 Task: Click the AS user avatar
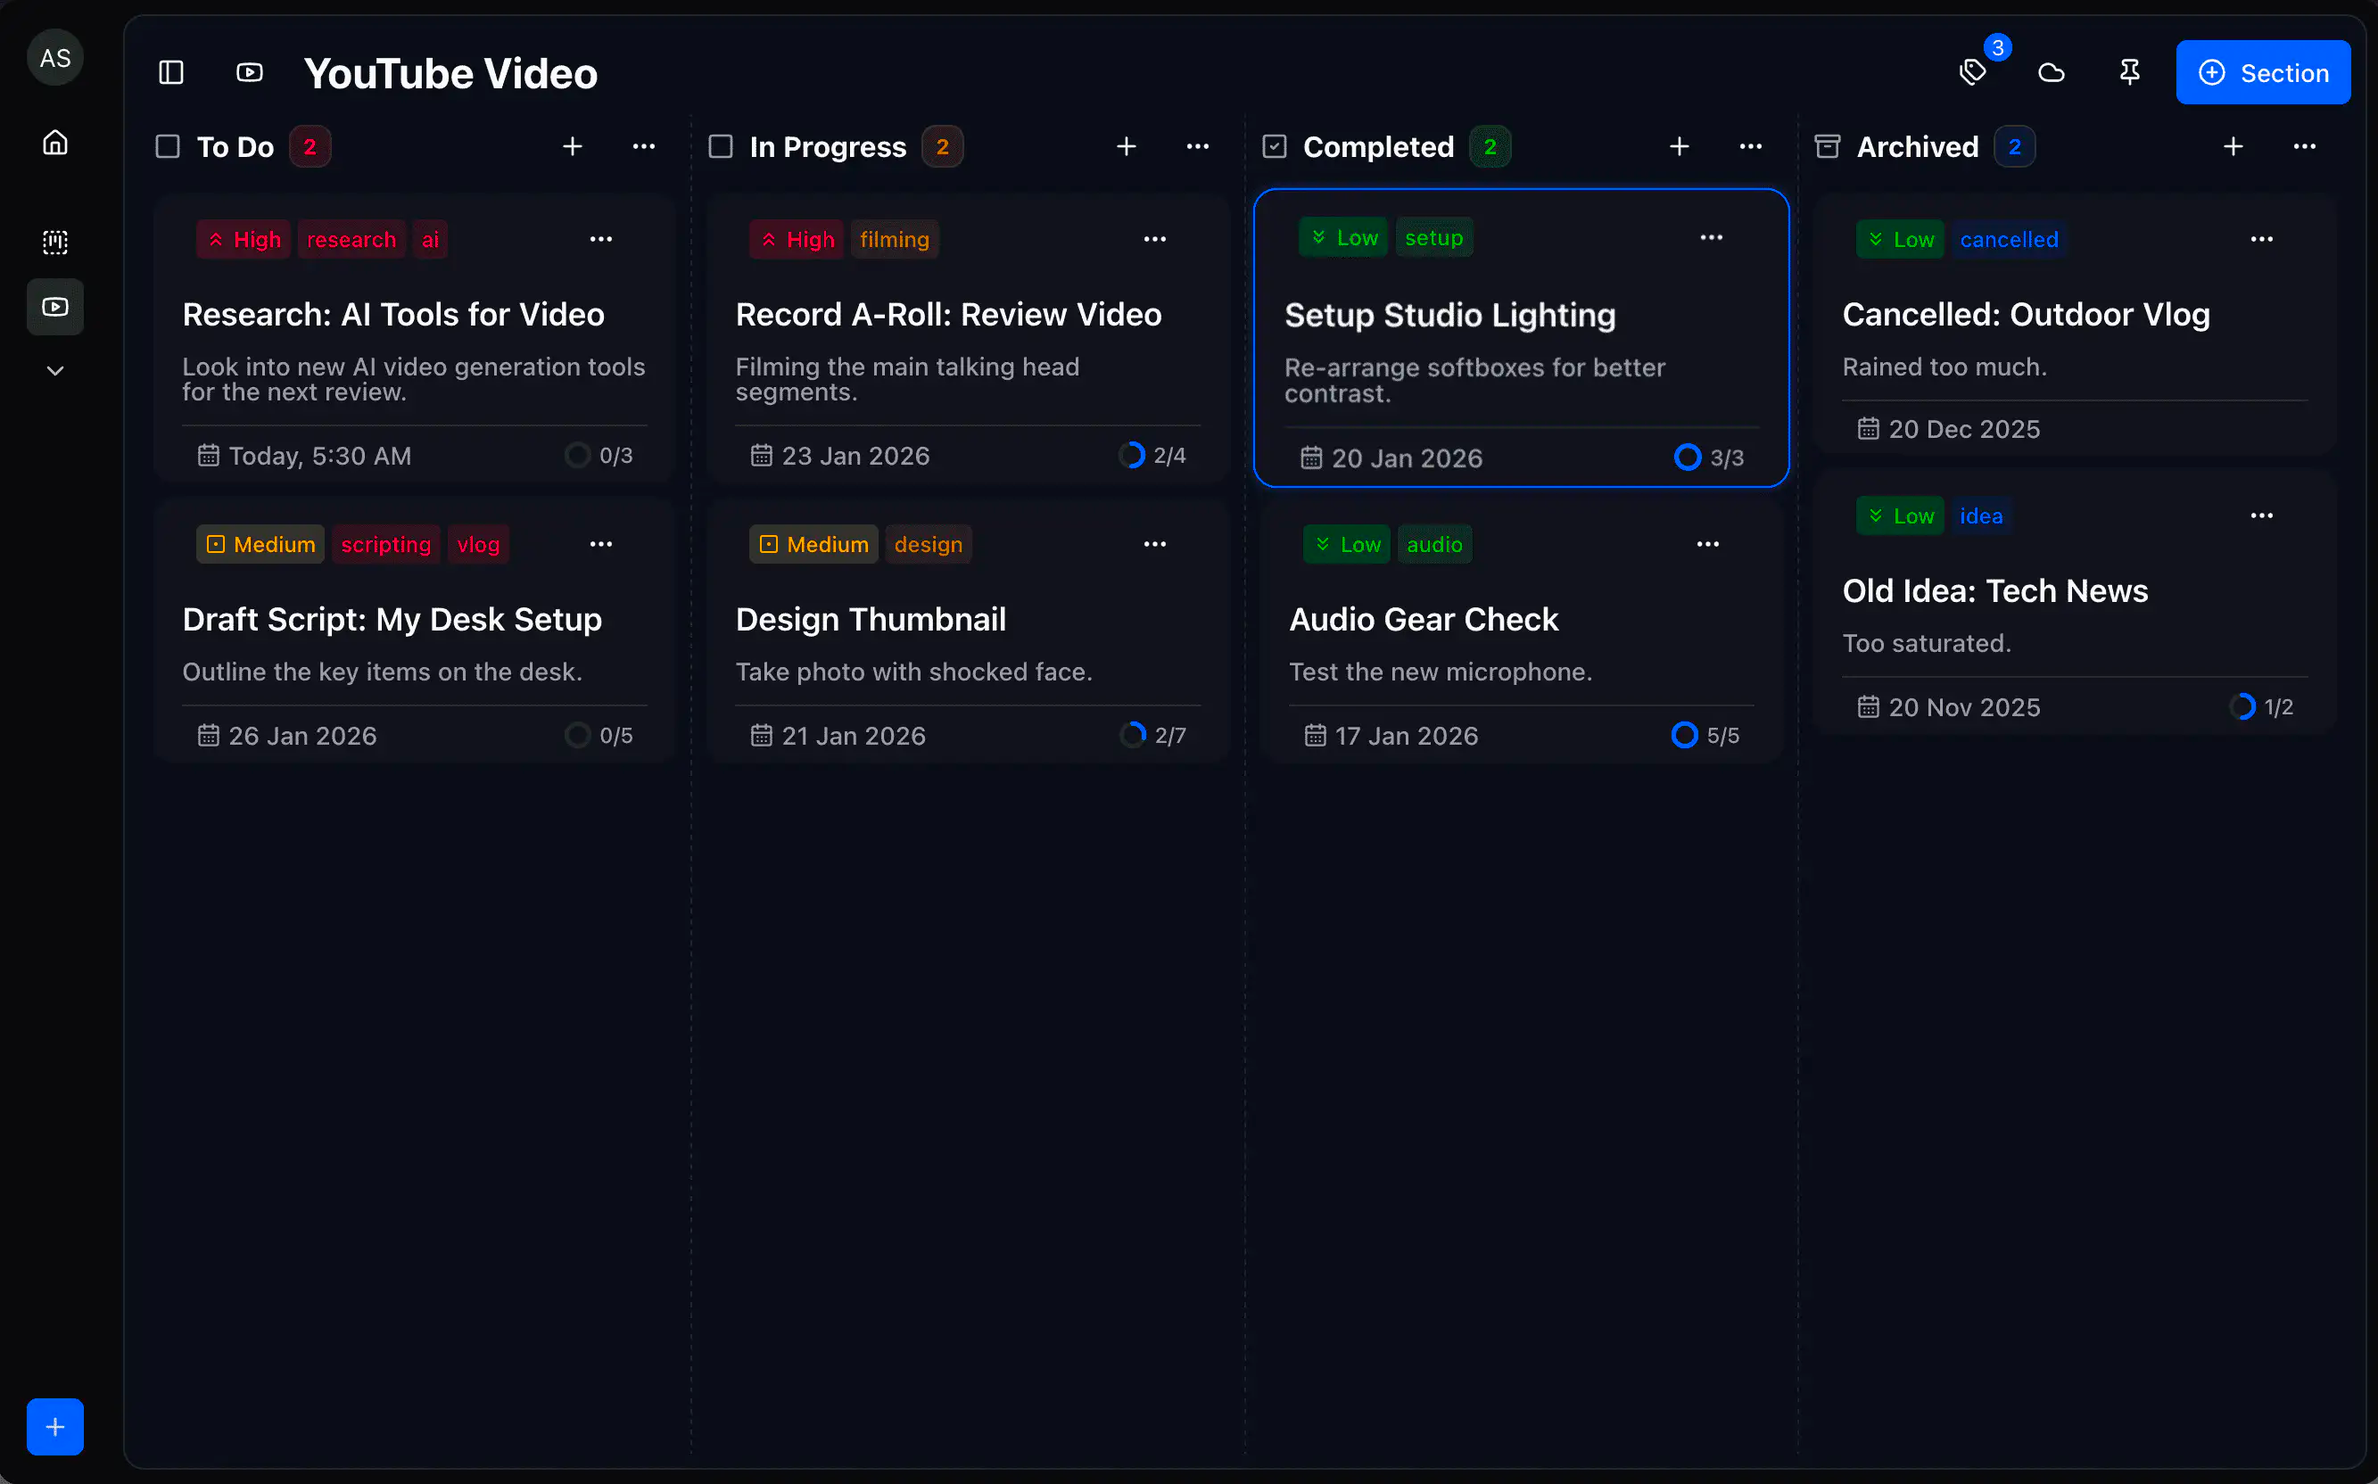[x=55, y=58]
